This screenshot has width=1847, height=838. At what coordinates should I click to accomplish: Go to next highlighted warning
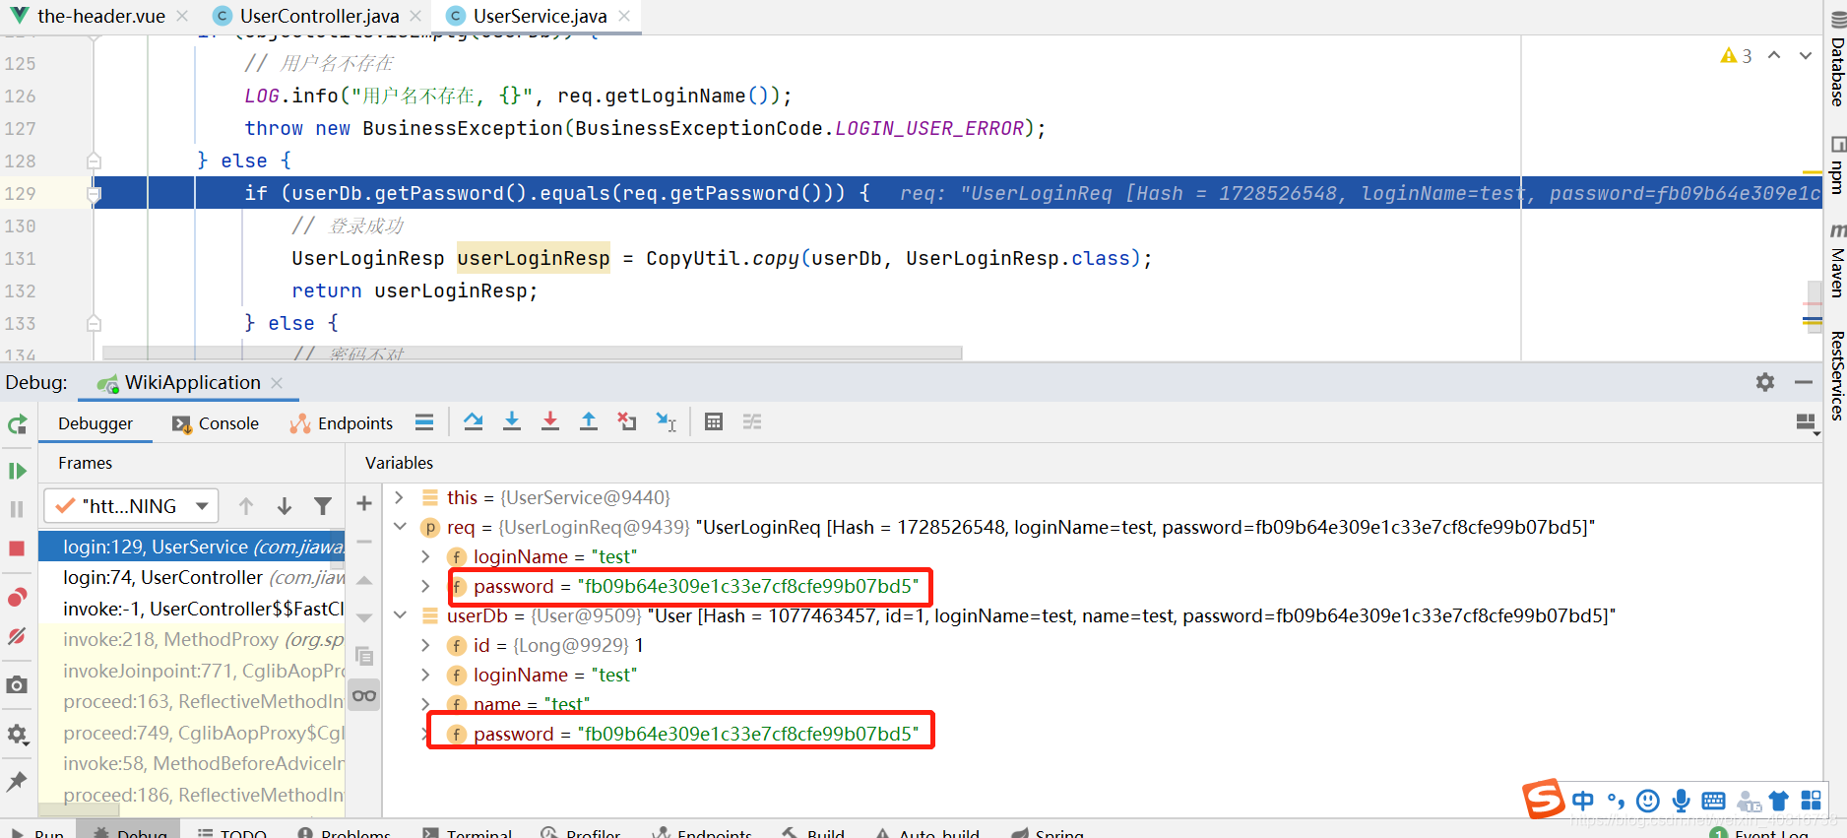pos(1805,55)
